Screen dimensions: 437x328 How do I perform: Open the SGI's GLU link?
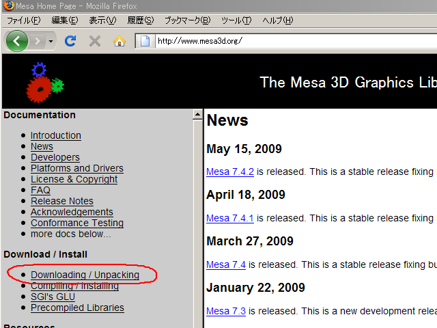point(53,297)
